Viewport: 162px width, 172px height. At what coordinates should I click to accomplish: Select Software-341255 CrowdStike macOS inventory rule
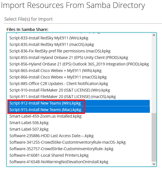(80, 142)
